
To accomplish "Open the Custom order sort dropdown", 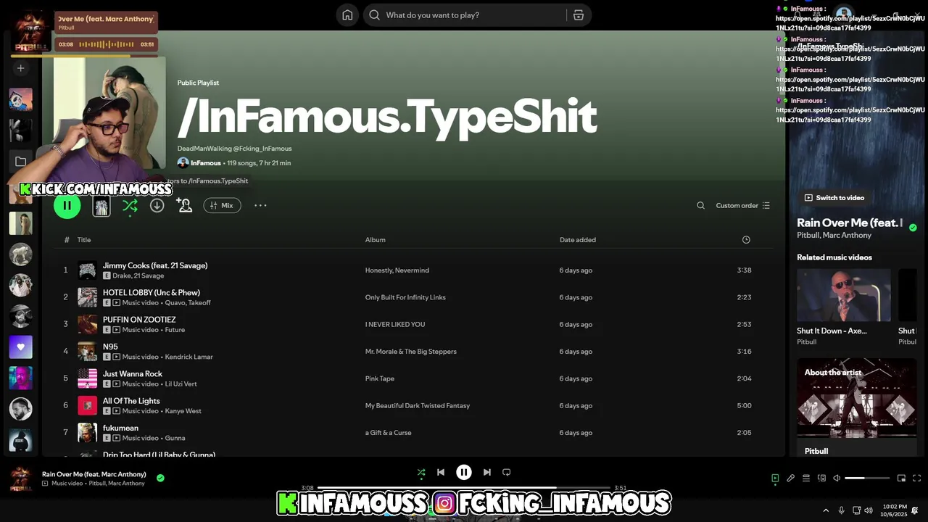I will [742, 205].
